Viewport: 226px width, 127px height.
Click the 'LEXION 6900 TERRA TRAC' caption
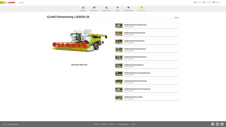(79, 65)
